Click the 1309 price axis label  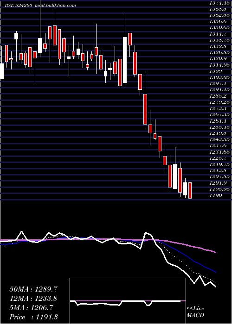click(216, 71)
